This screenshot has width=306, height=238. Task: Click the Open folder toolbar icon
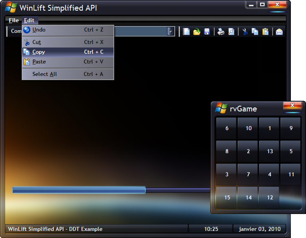tap(197, 32)
